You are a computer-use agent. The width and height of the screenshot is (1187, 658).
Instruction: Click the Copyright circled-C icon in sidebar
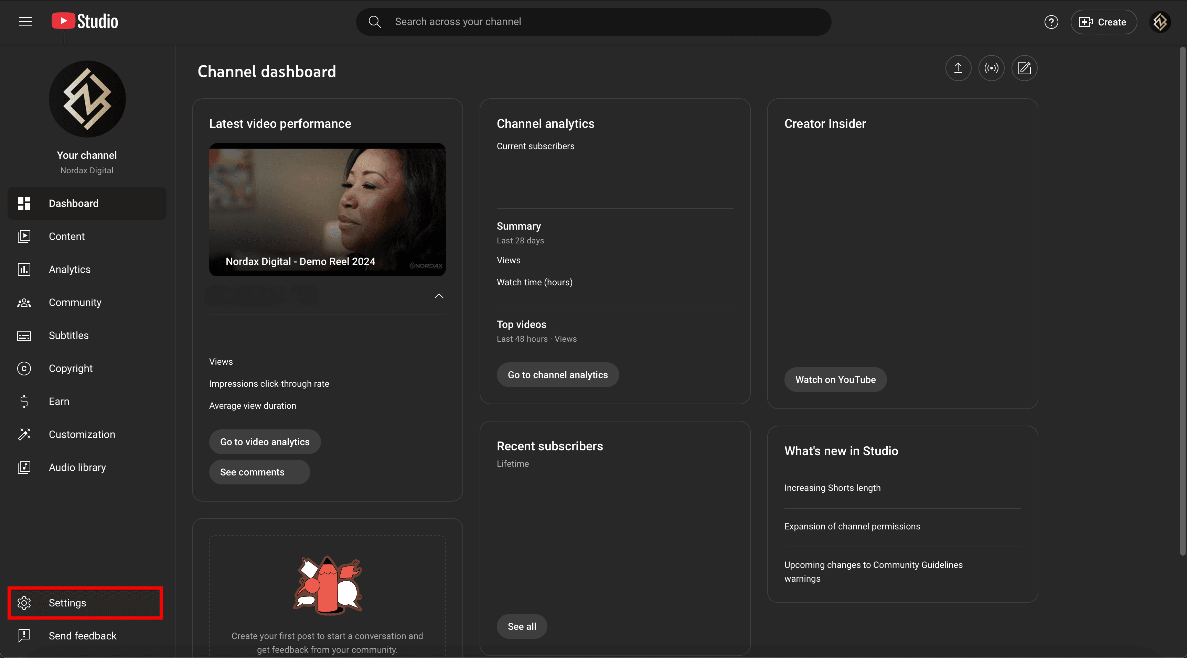pos(23,369)
